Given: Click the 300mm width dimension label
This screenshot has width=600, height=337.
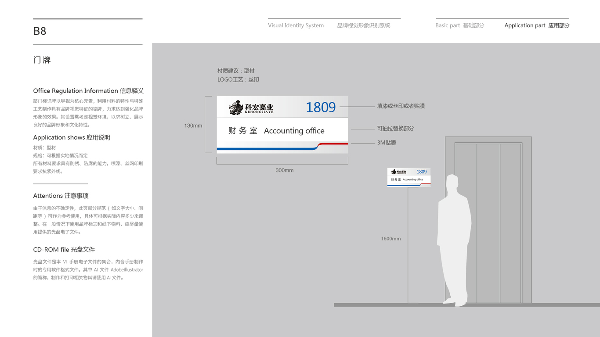Looking at the screenshot, I should (x=285, y=170).
